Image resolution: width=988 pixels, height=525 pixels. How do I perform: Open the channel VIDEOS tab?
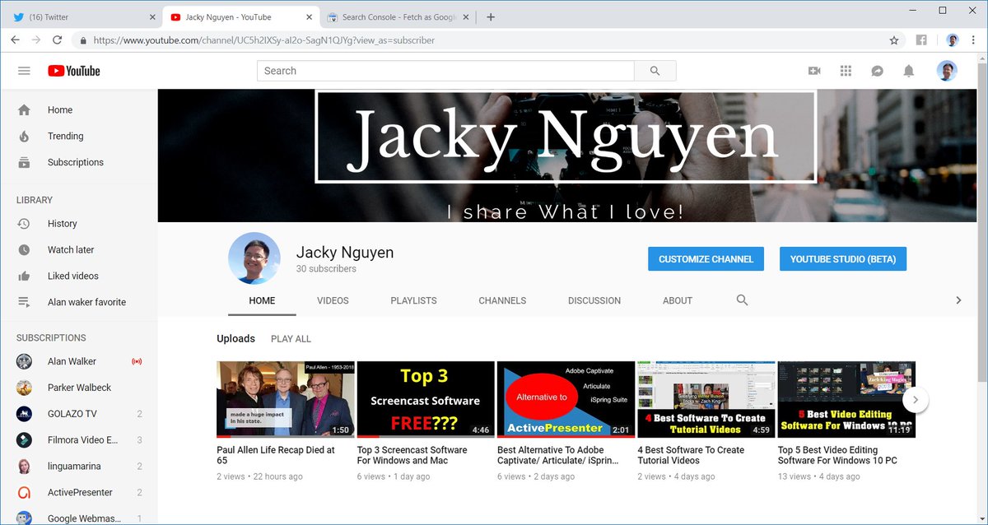coord(333,300)
